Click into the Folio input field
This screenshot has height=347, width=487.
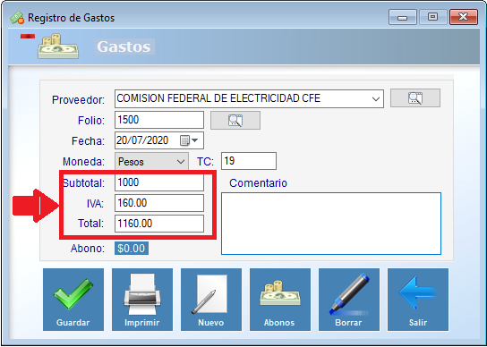[159, 120]
